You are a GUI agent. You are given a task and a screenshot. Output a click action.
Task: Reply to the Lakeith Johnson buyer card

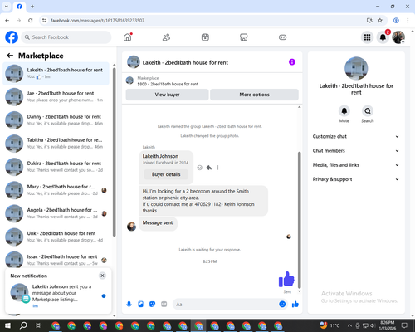209,168
